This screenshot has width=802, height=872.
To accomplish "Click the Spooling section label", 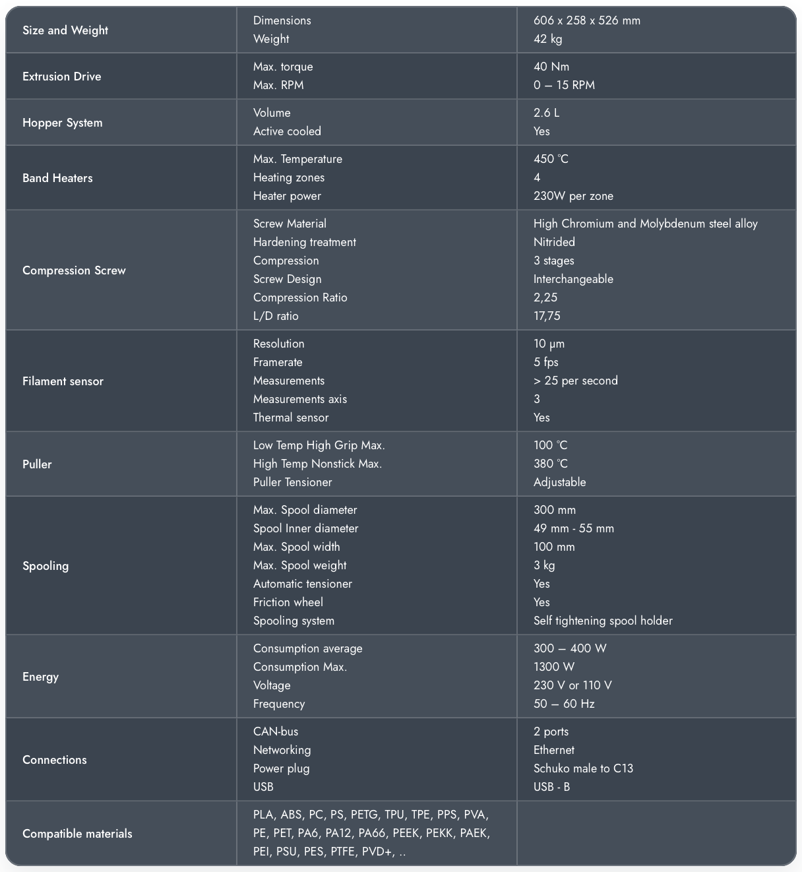I will pos(46,566).
